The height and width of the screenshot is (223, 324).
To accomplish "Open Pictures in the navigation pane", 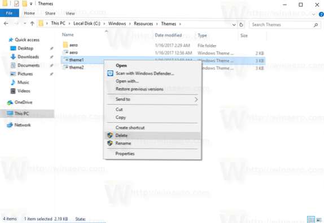I will click(25, 74).
